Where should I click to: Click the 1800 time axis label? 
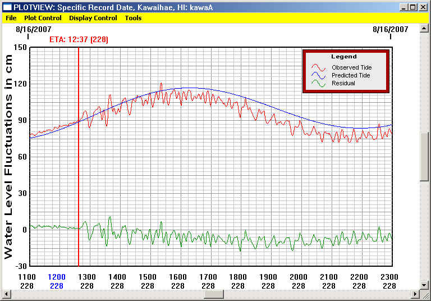pyautogui.click(x=238, y=277)
